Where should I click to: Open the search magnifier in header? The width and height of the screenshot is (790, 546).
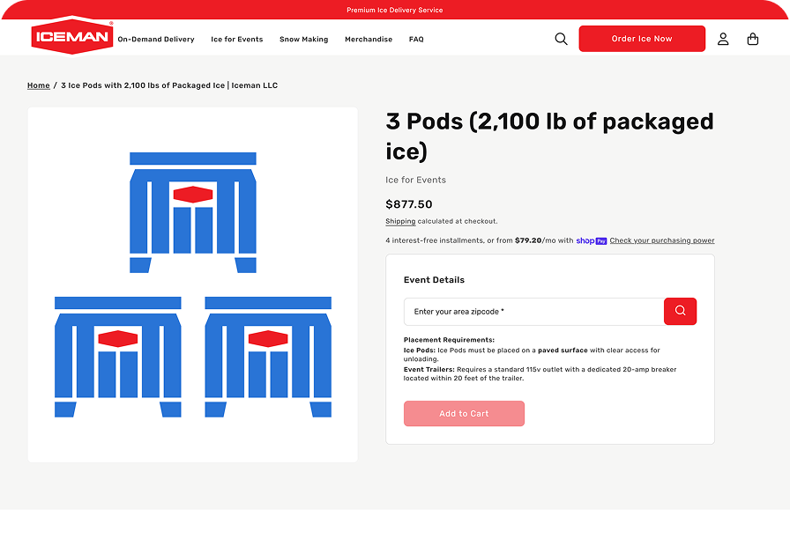click(x=561, y=39)
